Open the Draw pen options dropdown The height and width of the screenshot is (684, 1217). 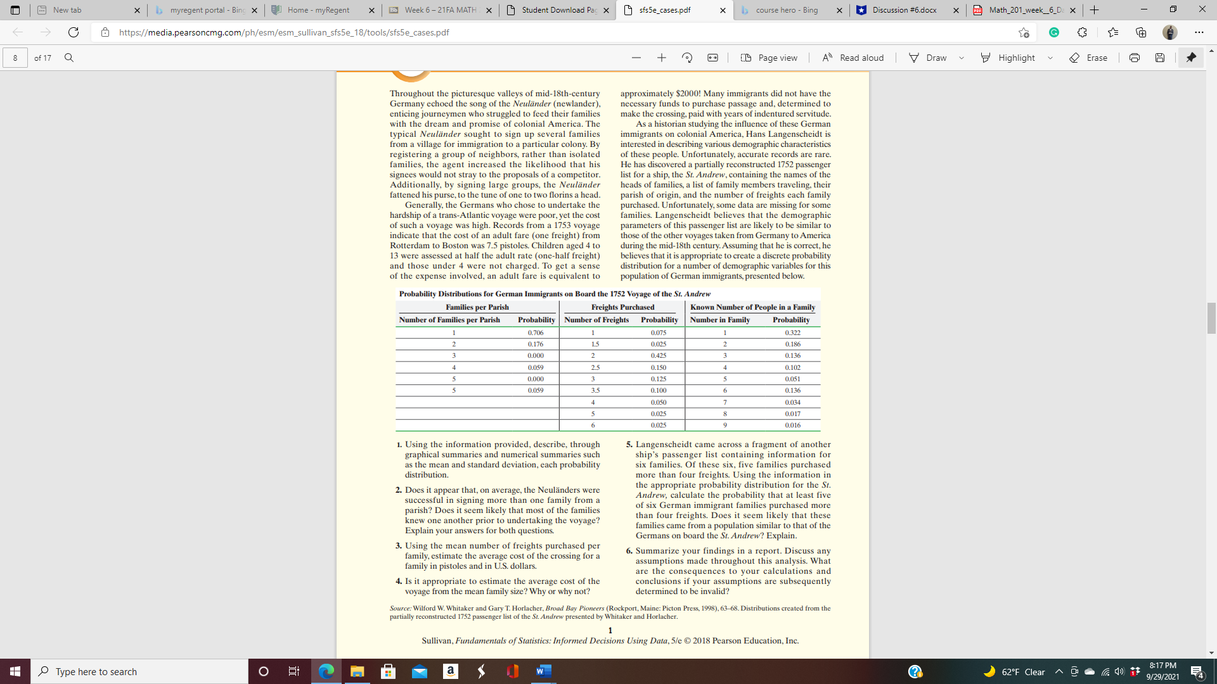pyautogui.click(x=962, y=58)
